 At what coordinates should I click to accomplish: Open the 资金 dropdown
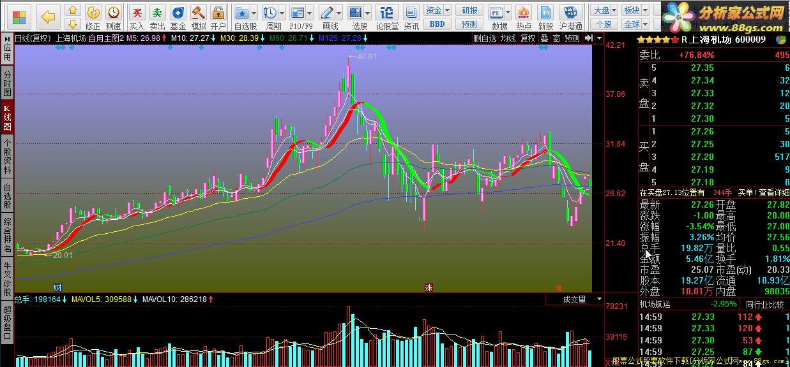tap(437, 10)
